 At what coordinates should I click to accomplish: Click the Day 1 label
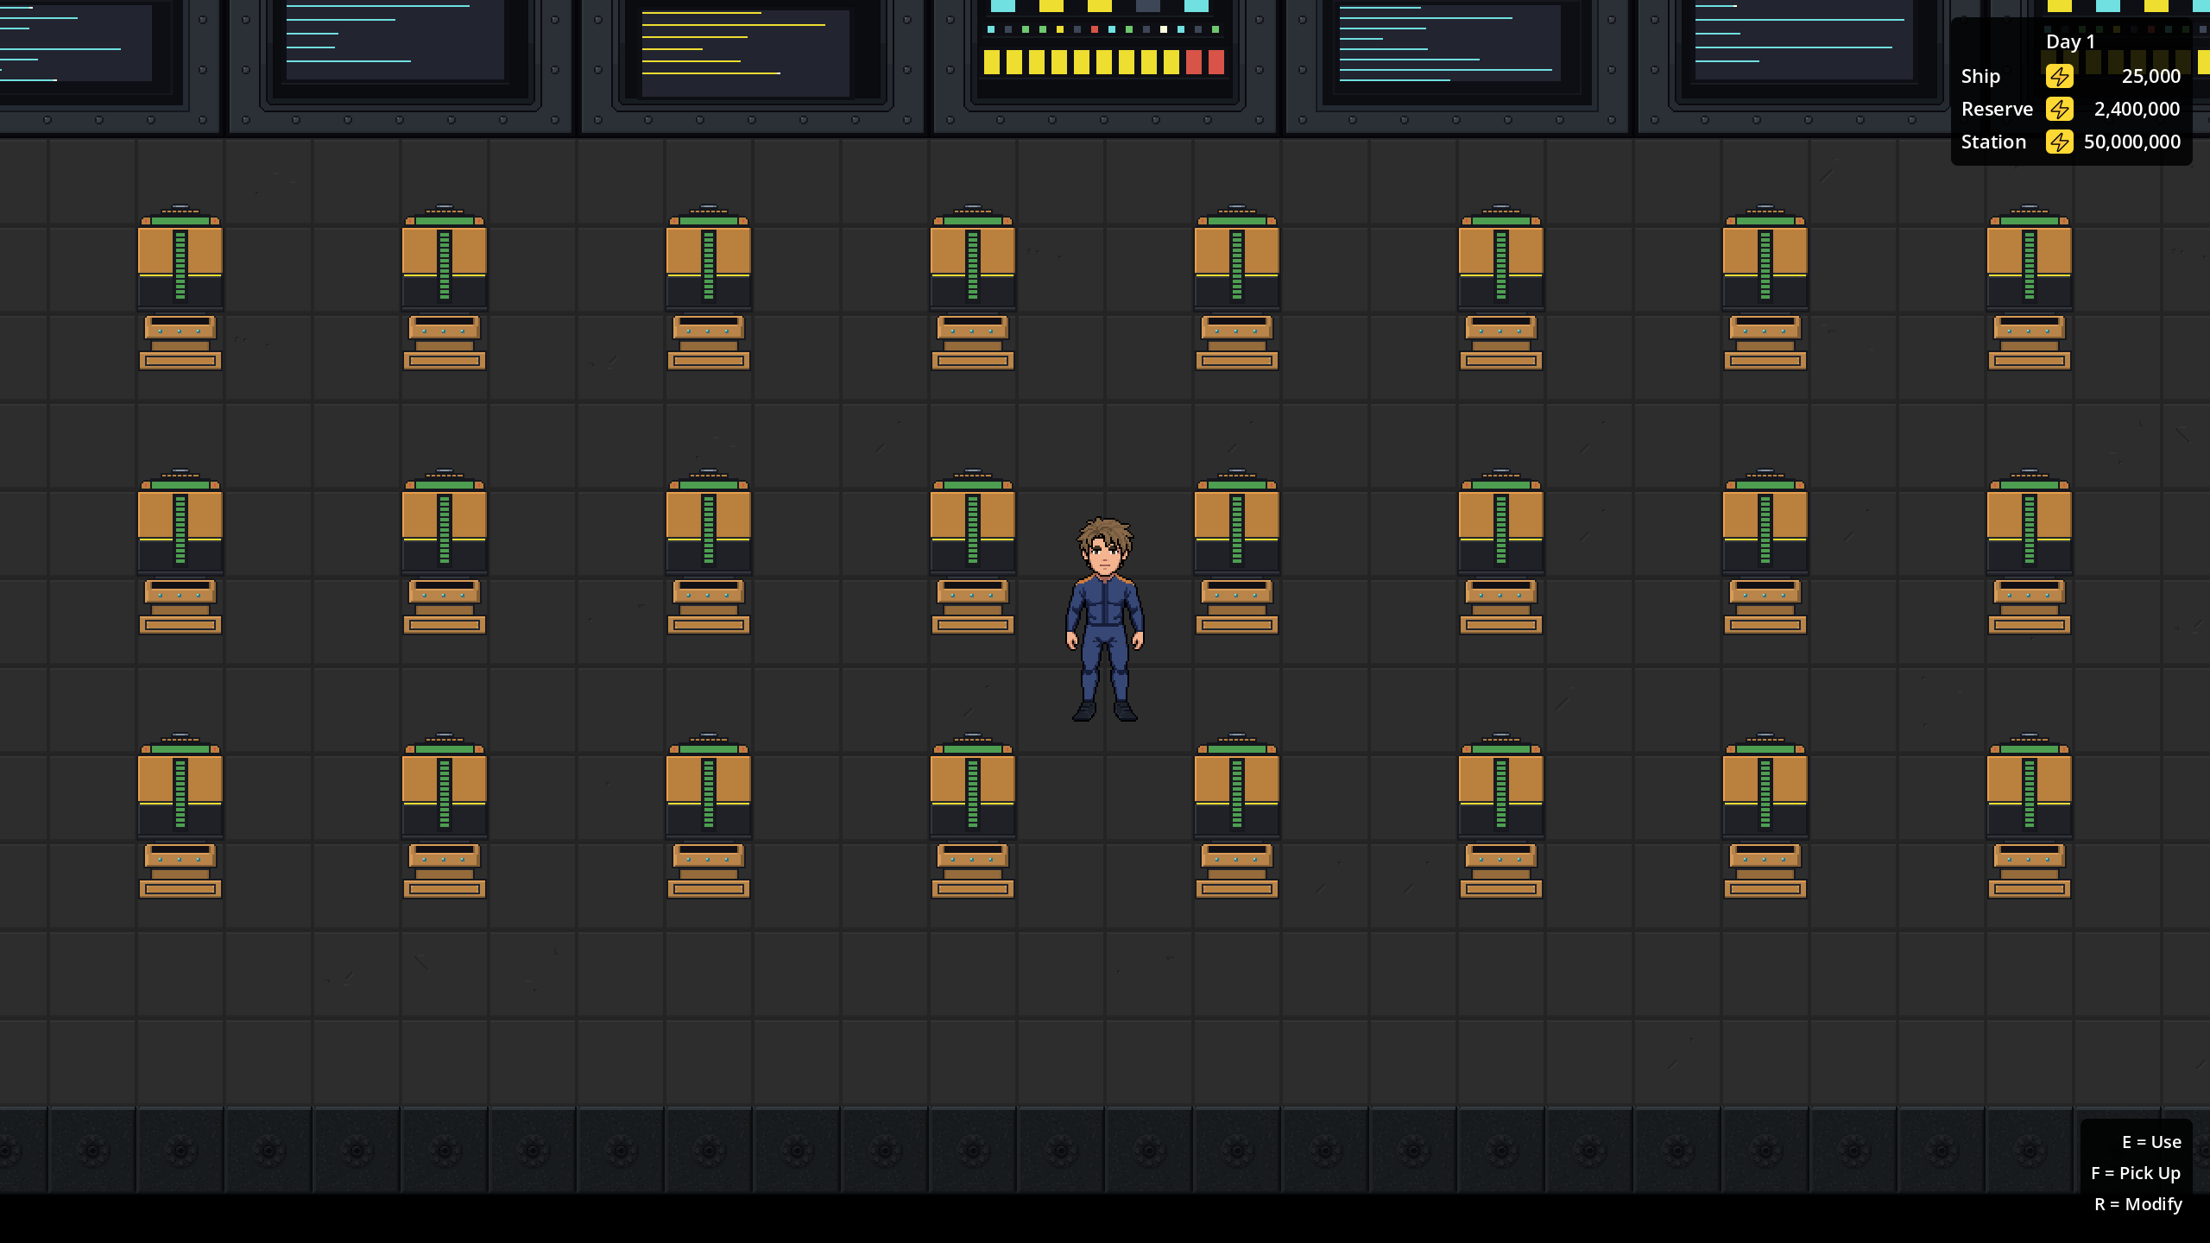(x=2070, y=41)
